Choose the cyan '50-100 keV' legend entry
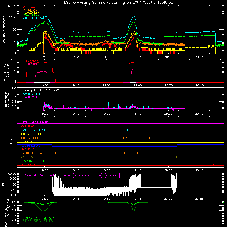Image resolution: width=227 pixels, height=227 pixels. [x=32, y=18]
